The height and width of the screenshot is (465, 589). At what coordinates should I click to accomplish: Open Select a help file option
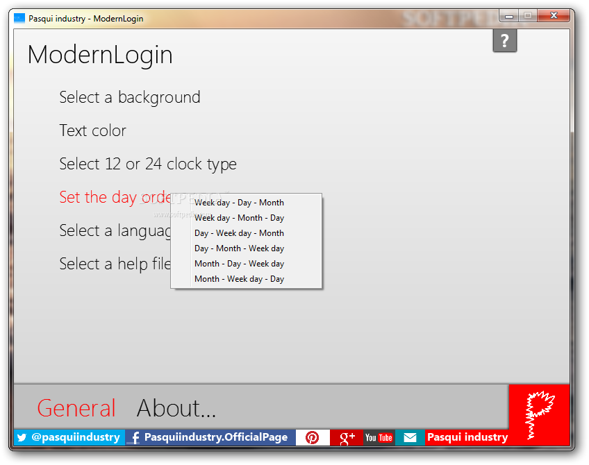pos(115,264)
